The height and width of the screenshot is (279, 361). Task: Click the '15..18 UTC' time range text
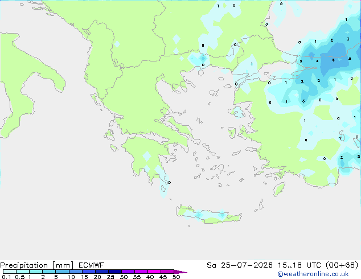[300, 265]
